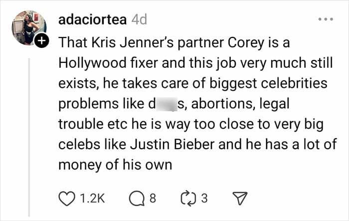Click the 4d timestamp

(139, 19)
